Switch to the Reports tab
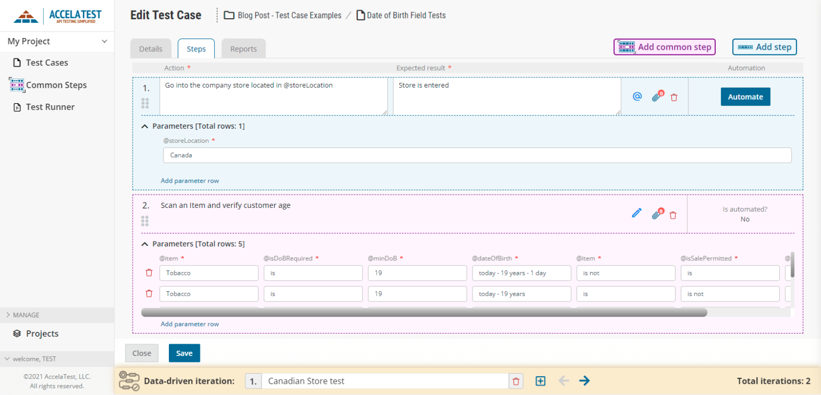This screenshot has width=821, height=395. 243,48
